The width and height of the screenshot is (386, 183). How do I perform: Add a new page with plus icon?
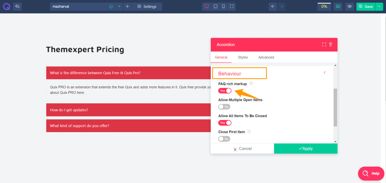127,6
